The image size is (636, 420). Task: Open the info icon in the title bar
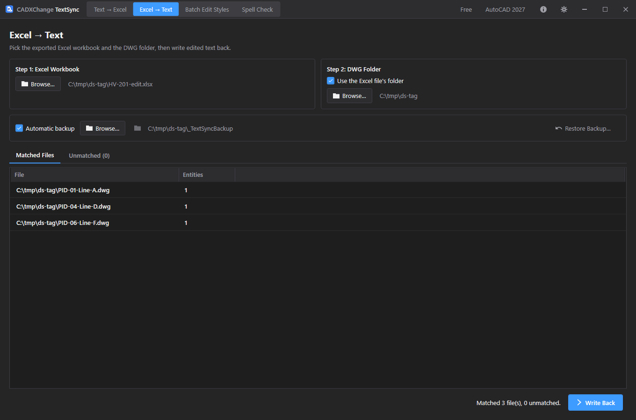(x=543, y=9)
